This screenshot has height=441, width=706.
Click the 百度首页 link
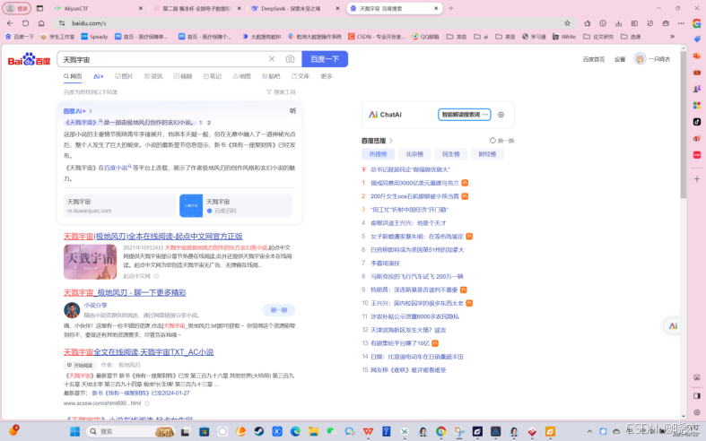click(594, 59)
